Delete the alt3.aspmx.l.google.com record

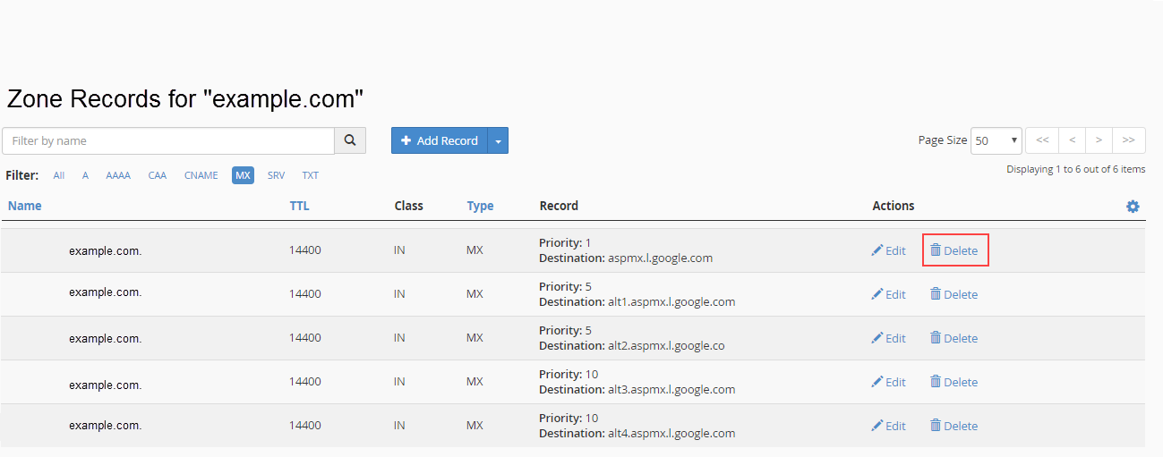click(954, 382)
